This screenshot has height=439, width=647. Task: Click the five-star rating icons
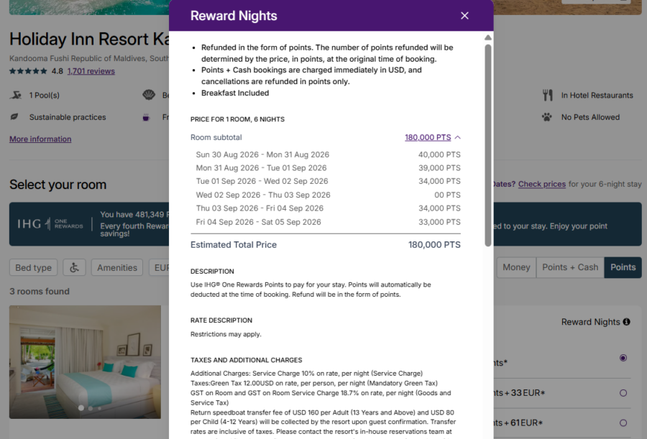click(x=28, y=71)
